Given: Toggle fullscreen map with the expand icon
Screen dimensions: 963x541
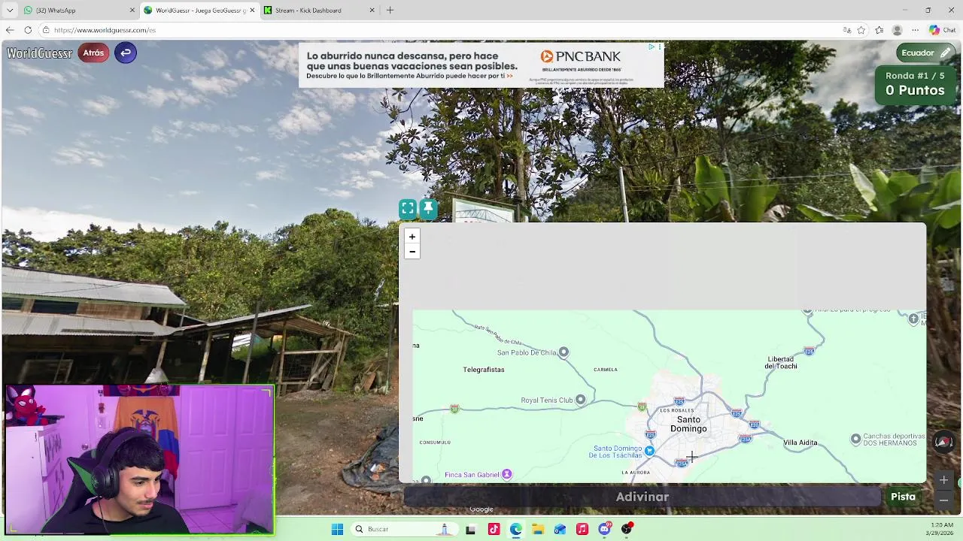Looking at the screenshot, I should tap(407, 208).
